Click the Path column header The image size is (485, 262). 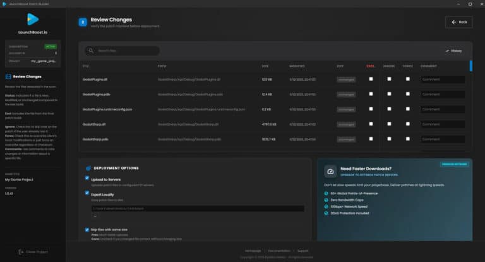click(162, 66)
